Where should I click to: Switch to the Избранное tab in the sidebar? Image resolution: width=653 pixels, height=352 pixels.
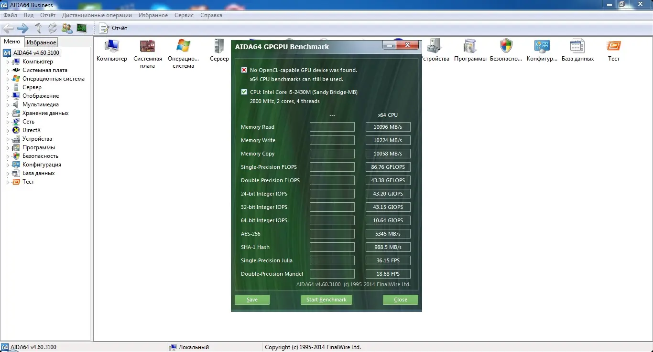[x=42, y=42]
